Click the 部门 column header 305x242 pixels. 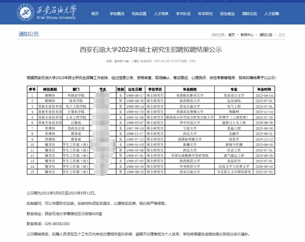pyautogui.click(x=76, y=89)
